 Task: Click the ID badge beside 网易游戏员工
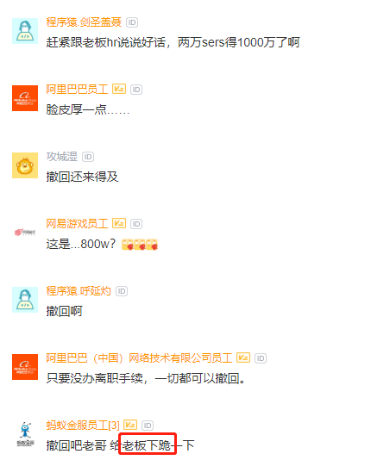coord(136,224)
